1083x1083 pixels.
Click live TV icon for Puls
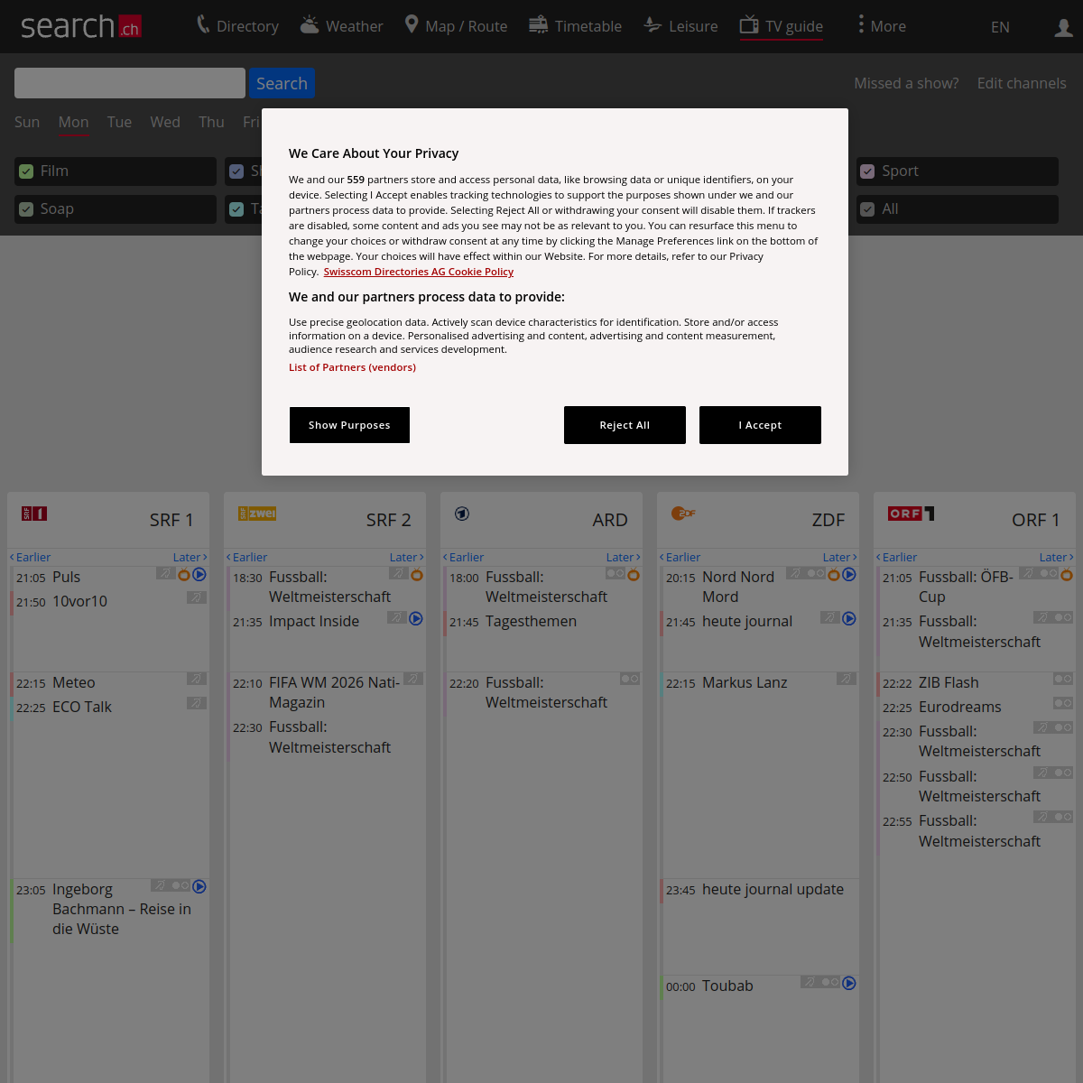[x=184, y=574]
